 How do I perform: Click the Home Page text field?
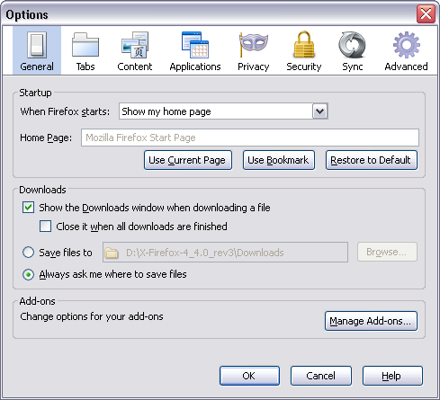pos(250,138)
